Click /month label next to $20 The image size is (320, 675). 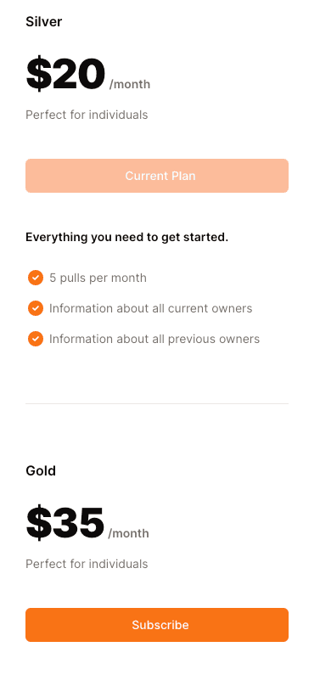click(130, 84)
